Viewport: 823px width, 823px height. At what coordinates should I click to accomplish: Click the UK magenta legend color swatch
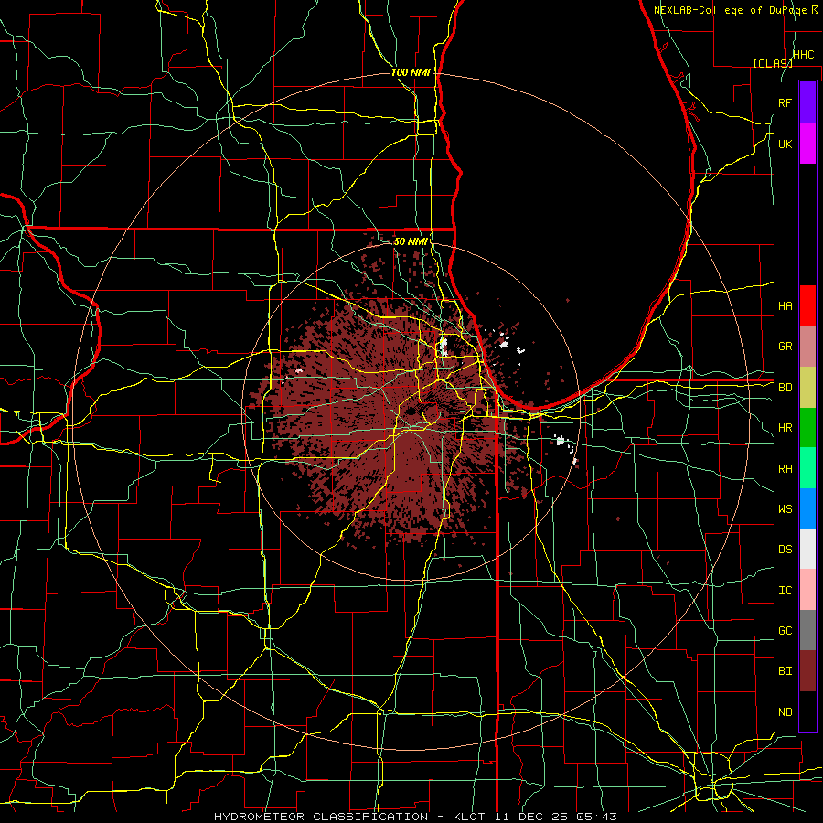pyautogui.click(x=807, y=144)
